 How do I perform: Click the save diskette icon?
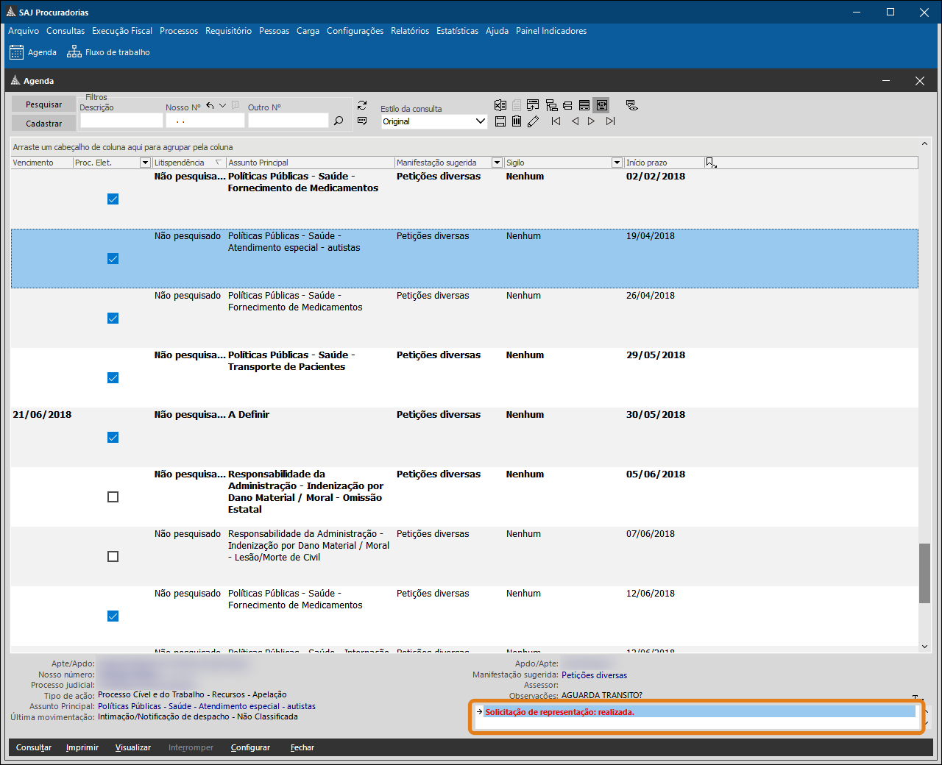(500, 121)
